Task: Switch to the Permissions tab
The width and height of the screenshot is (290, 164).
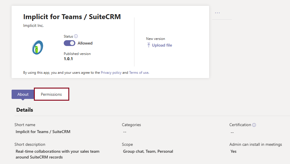Action: coord(51,94)
